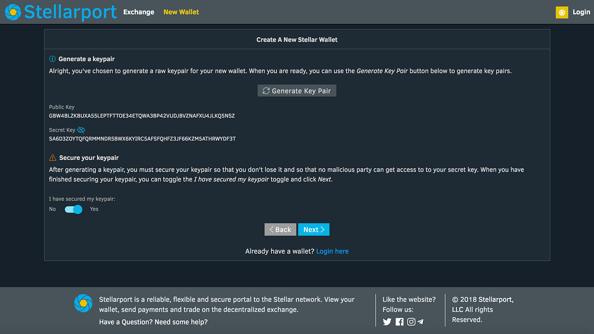Viewport: 594px width, 334px height.
Task: Click the Create A New Stellar Wallet heading
Action: [x=297, y=40]
